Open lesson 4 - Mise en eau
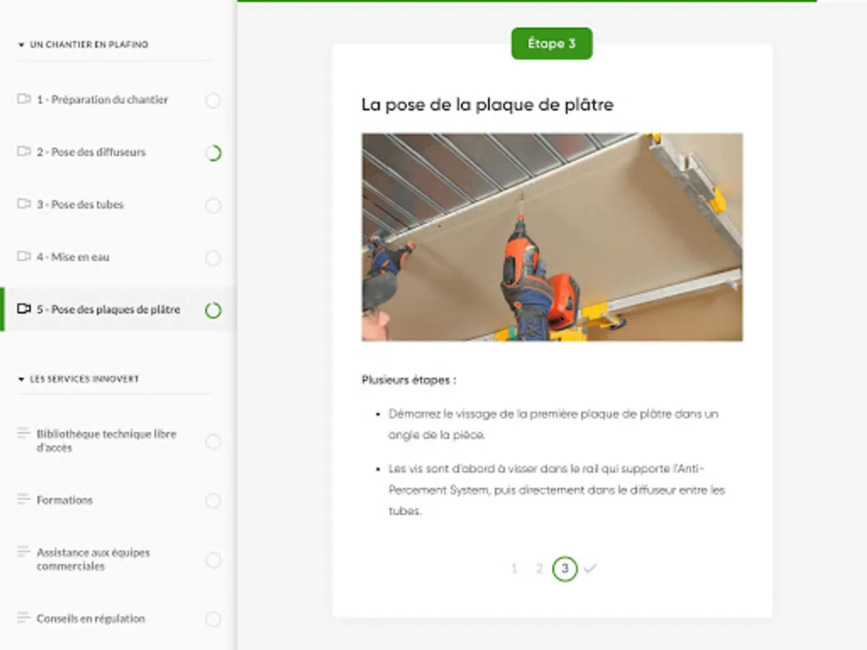 [x=73, y=257]
